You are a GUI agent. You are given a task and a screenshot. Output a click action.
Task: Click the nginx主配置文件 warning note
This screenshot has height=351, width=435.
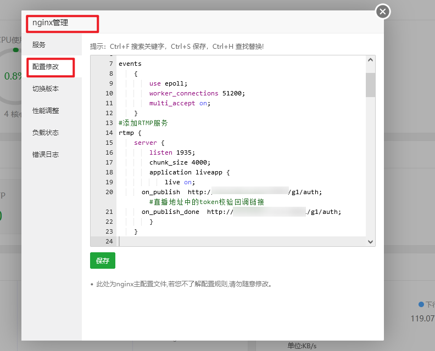(x=184, y=284)
